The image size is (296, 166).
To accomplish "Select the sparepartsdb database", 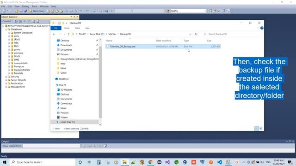I will pos(20,63).
